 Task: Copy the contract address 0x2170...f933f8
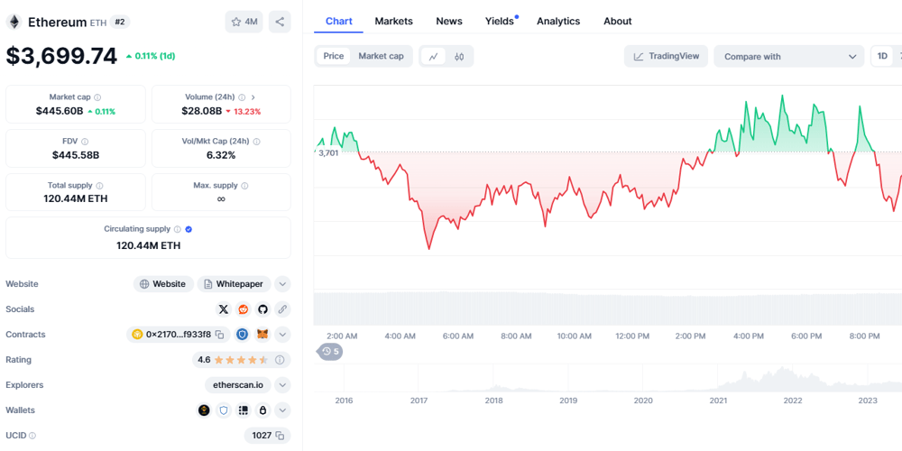click(x=220, y=335)
